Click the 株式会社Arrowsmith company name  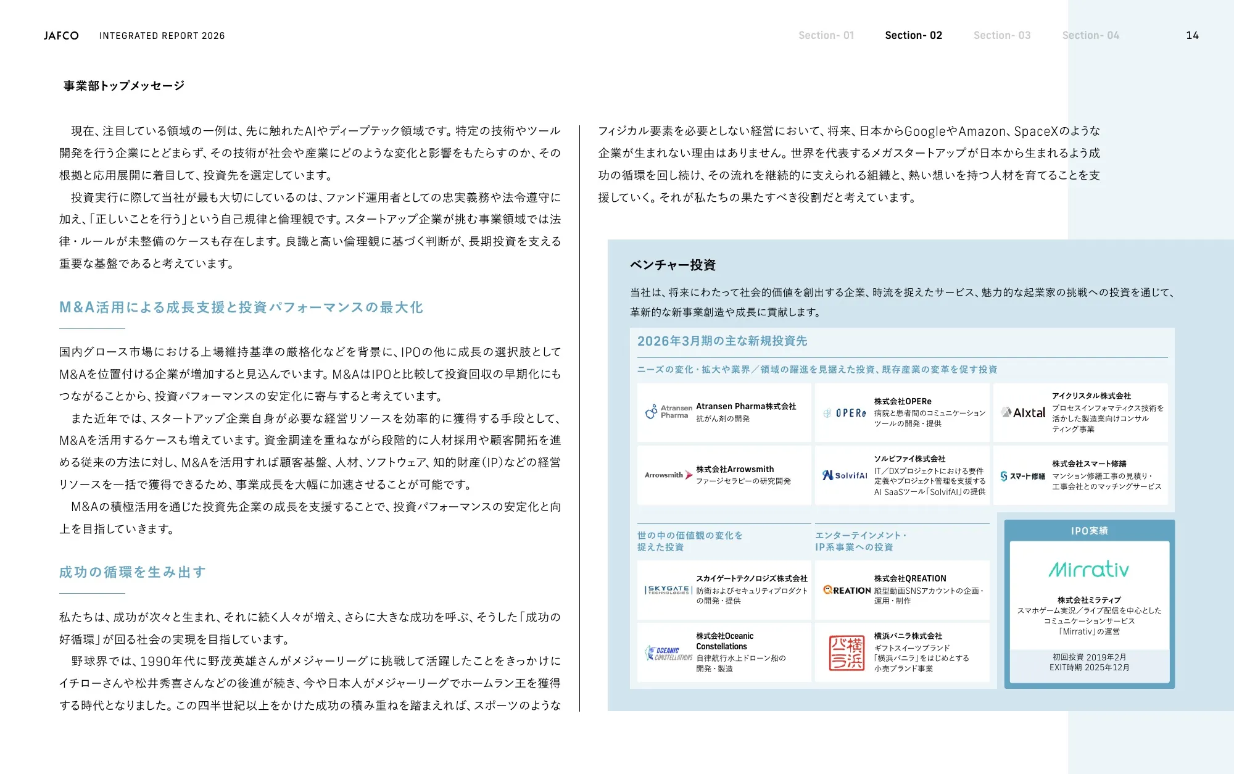coord(735,469)
